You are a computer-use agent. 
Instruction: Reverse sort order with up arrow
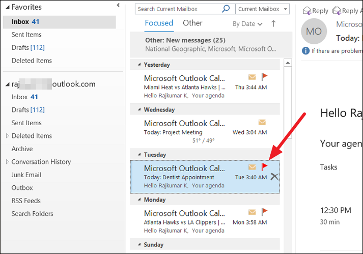[x=273, y=23]
